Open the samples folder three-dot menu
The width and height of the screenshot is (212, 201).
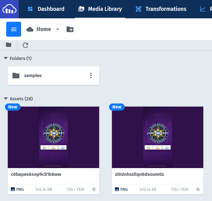[x=91, y=75]
